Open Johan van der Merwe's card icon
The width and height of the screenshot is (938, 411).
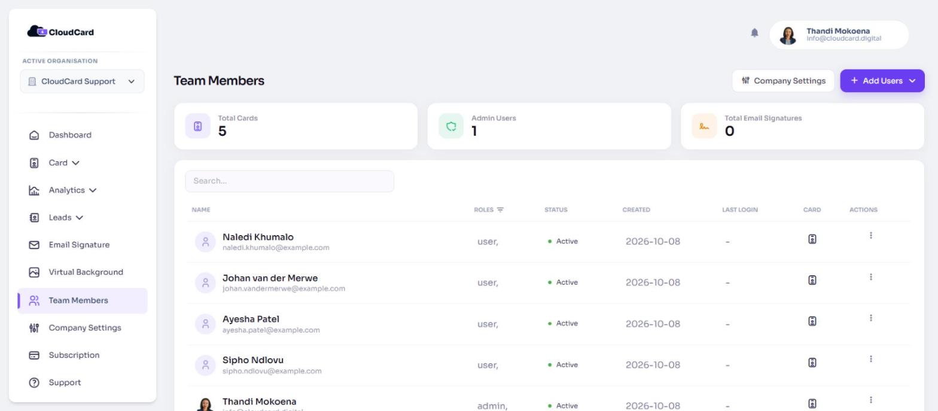click(812, 280)
